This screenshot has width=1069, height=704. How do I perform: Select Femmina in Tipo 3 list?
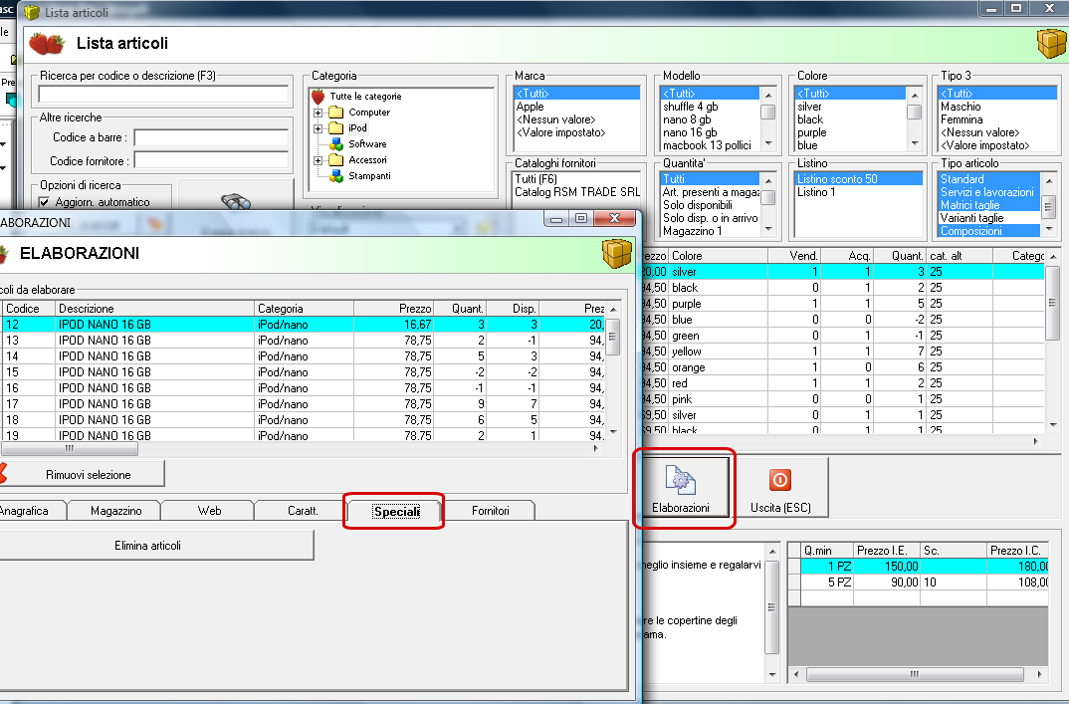(998, 119)
